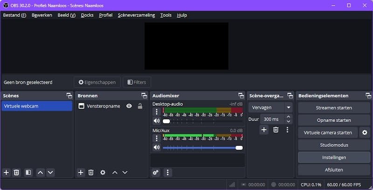The image size is (373, 190).
Task: Click the Eigenschappen button
Action: 97,82
